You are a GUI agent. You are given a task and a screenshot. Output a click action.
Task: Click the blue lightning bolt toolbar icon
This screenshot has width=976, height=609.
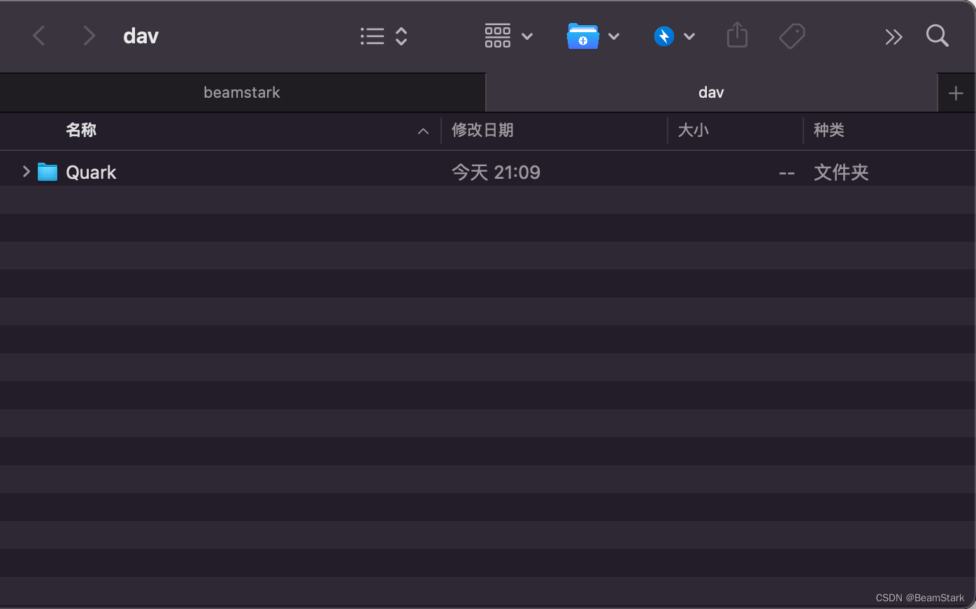(x=663, y=36)
